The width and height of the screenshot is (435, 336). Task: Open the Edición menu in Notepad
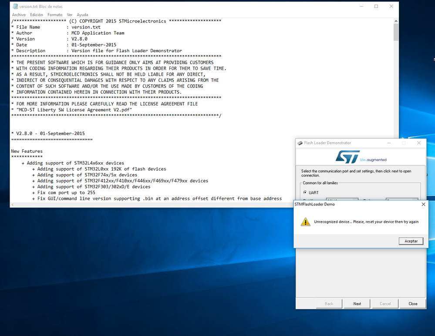click(x=37, y=15)
